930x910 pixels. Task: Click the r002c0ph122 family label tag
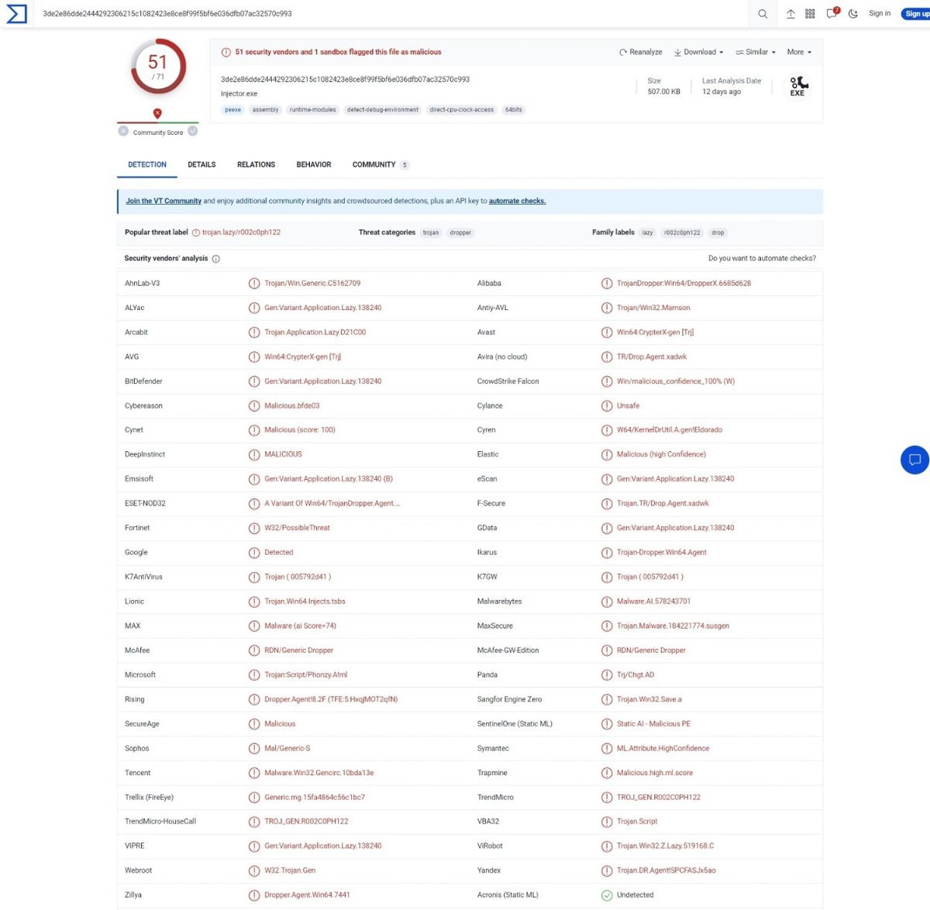pyautogui.click(x=682, y=233)
